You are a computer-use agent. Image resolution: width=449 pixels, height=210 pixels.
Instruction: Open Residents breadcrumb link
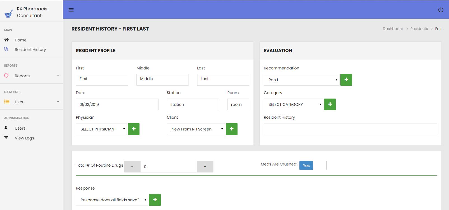click(419, 29)
